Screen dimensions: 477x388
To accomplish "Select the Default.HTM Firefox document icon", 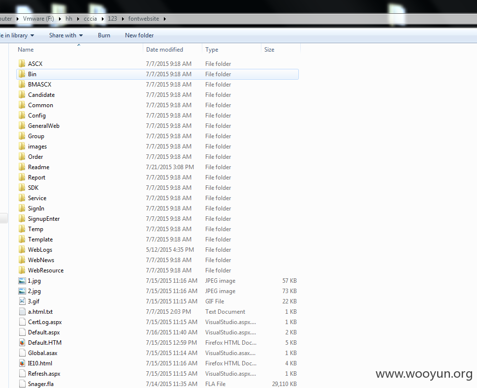I will [22, 342].
